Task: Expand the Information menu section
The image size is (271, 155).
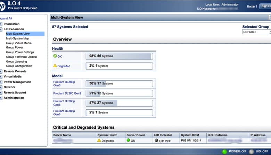Action: pos(1,24)
